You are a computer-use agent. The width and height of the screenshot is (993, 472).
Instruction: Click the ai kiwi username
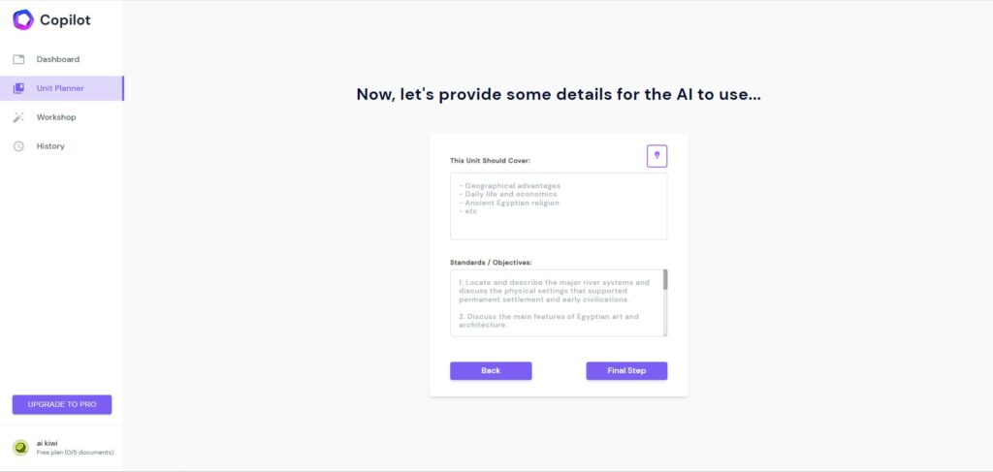tap(47, 444)
